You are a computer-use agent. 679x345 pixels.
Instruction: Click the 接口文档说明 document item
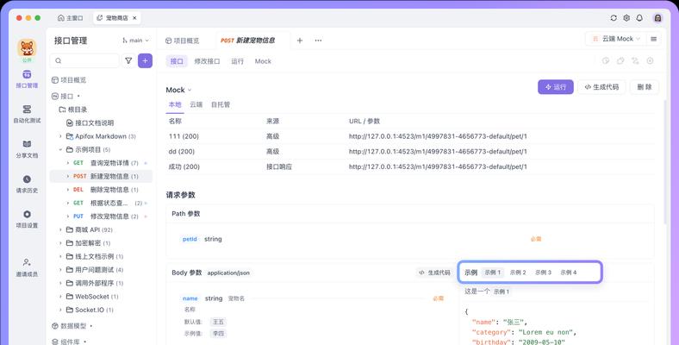90,123
